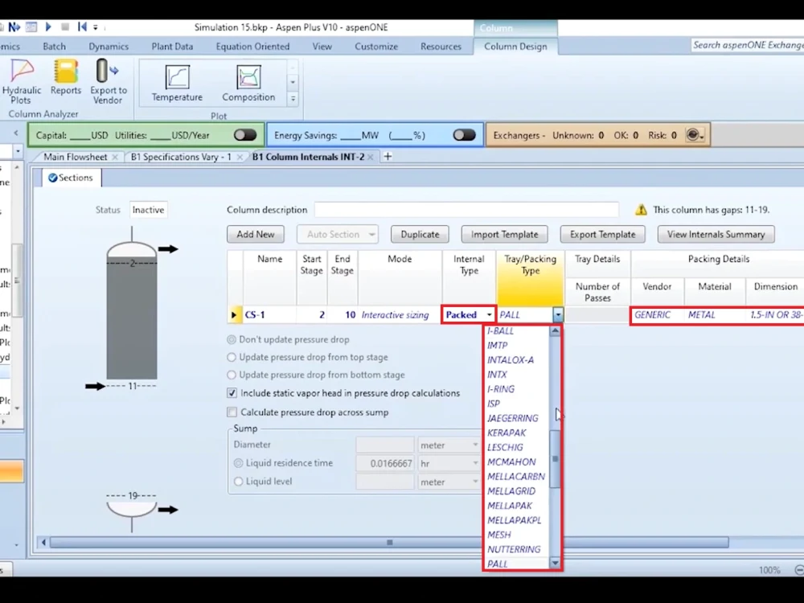Click the Next input icon in quick access toolbar
This screenshot has height=603, width=804.
point(14,27)
